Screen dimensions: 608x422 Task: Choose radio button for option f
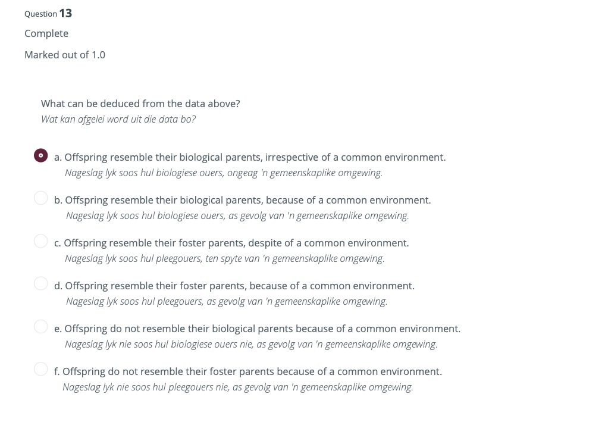(40, 369)
